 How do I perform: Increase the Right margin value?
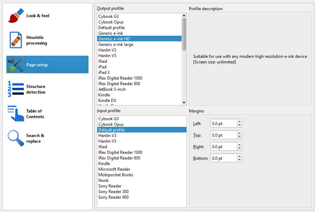coord(239,145)
